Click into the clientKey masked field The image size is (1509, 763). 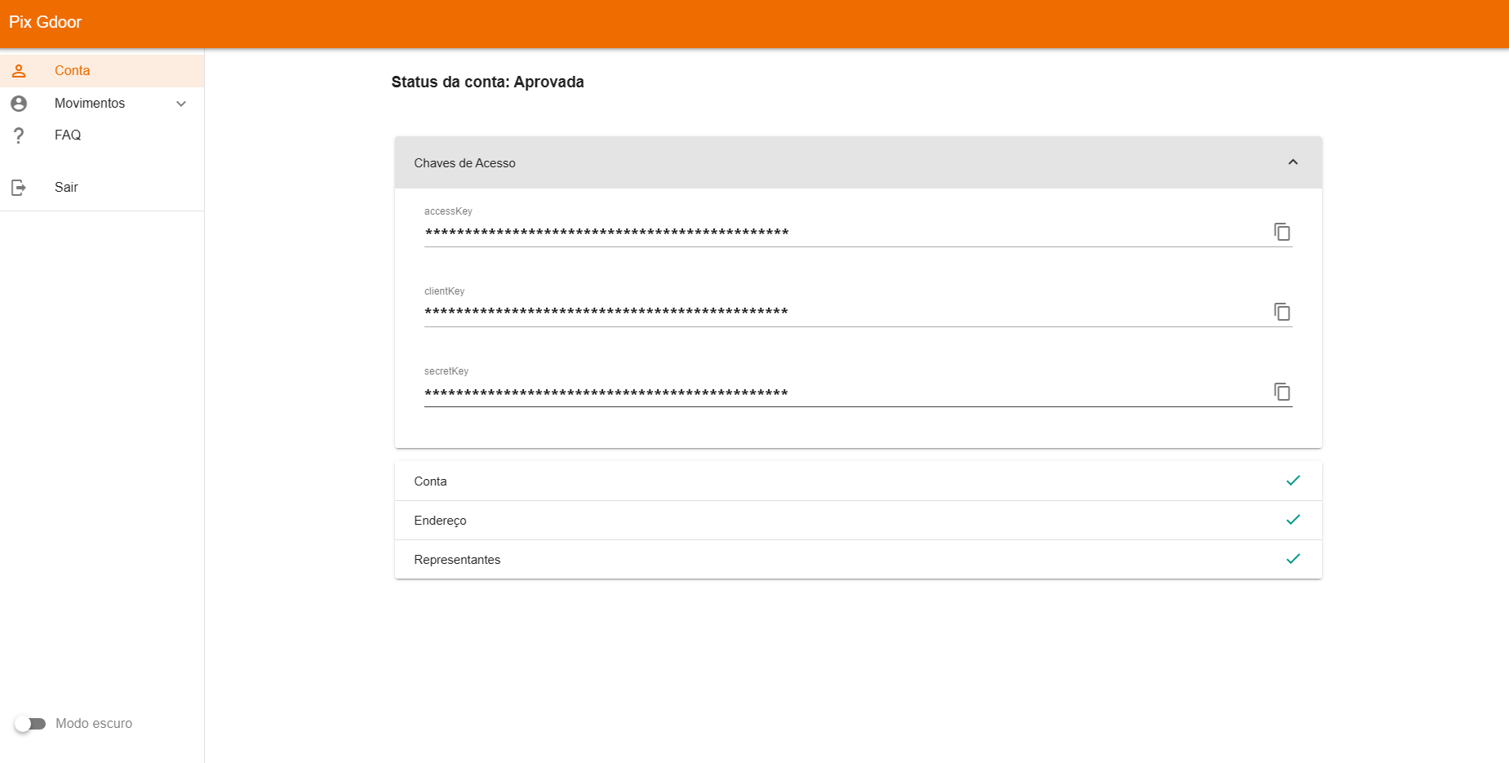click(845, 313)
